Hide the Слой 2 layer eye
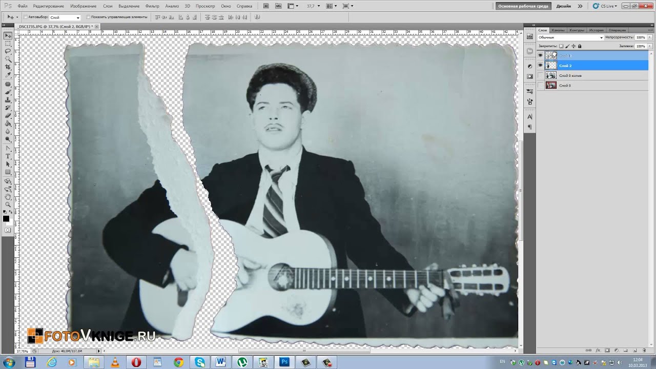Image resolution: width=656 pixels, height=369 pixels. pos(540,66)
